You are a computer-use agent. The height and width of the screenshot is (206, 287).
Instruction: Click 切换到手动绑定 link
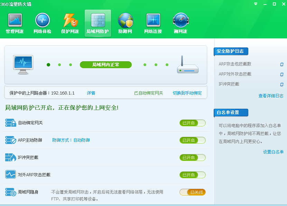click(x=187, y=93)
